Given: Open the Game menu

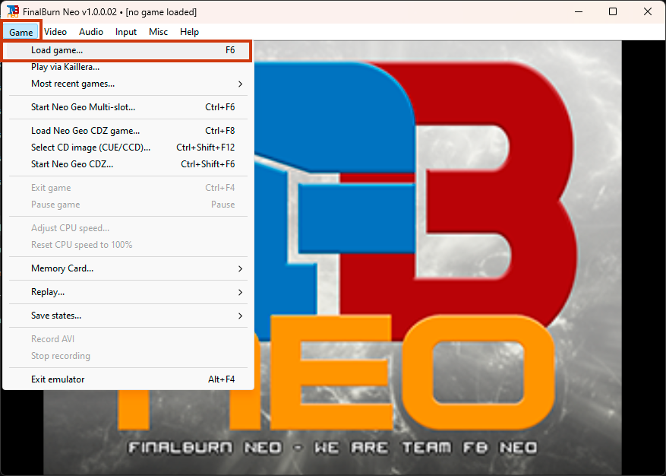Looking at the screenshot, I should click(x=21, y=32).
